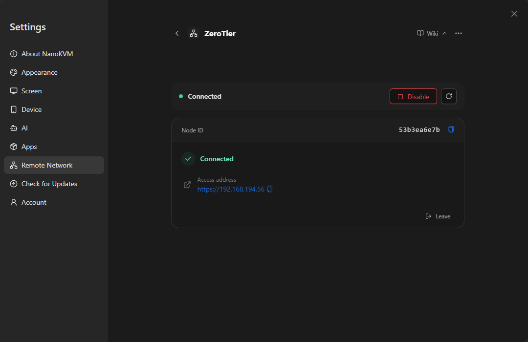This screenshot has height=342, width=528.
Task: Click the Connected status text at top
Action: [x=204, y=97]
